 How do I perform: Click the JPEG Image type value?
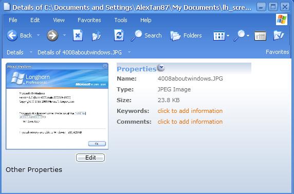[x=174, y=89]
